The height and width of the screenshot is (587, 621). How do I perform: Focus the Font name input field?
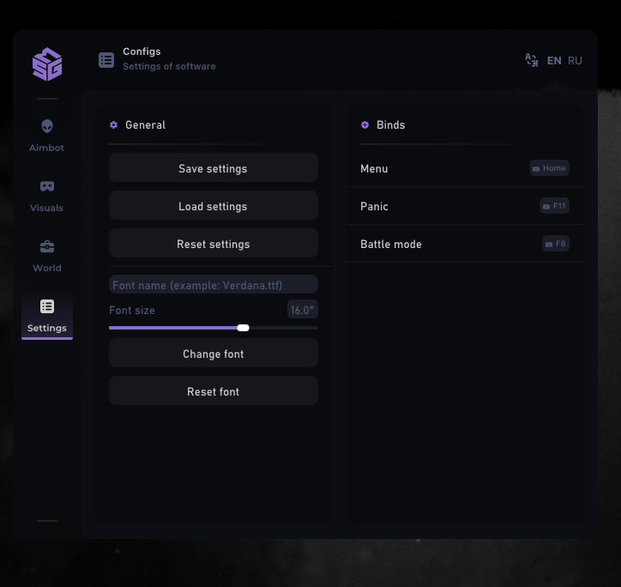[214, 285]
